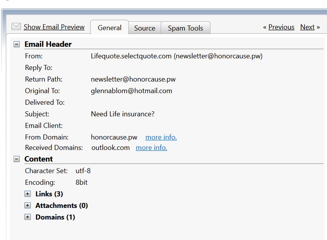Select the Return Path value newsletter@honorcause.pw
Screen dimensions: 327x240
click(x=133, y=79)
